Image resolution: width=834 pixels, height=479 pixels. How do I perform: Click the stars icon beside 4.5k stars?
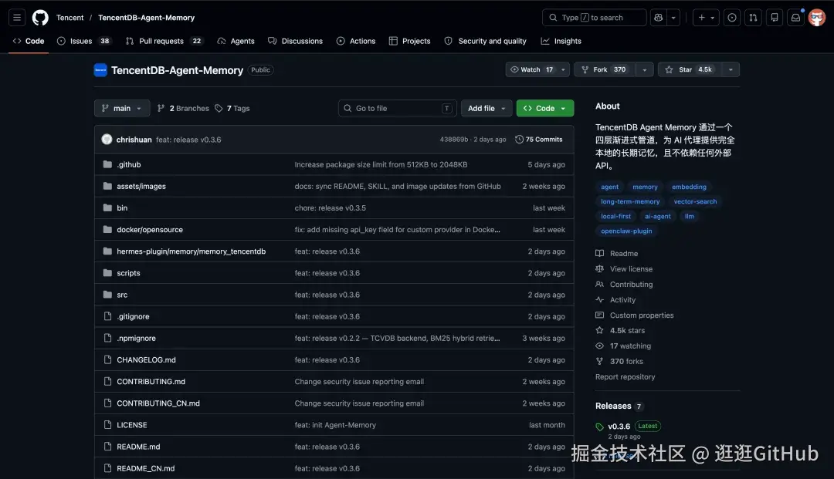(x=599, y=330)
